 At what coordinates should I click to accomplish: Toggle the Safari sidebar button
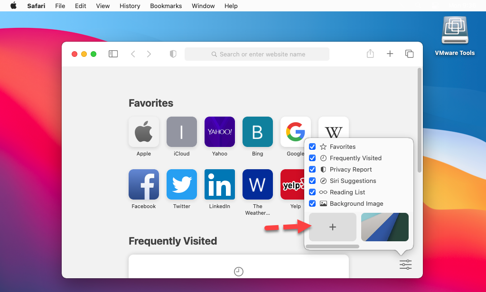[113, 54]
